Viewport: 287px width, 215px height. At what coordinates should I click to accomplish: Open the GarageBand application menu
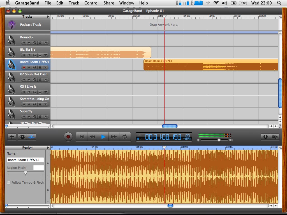[27, 3]
